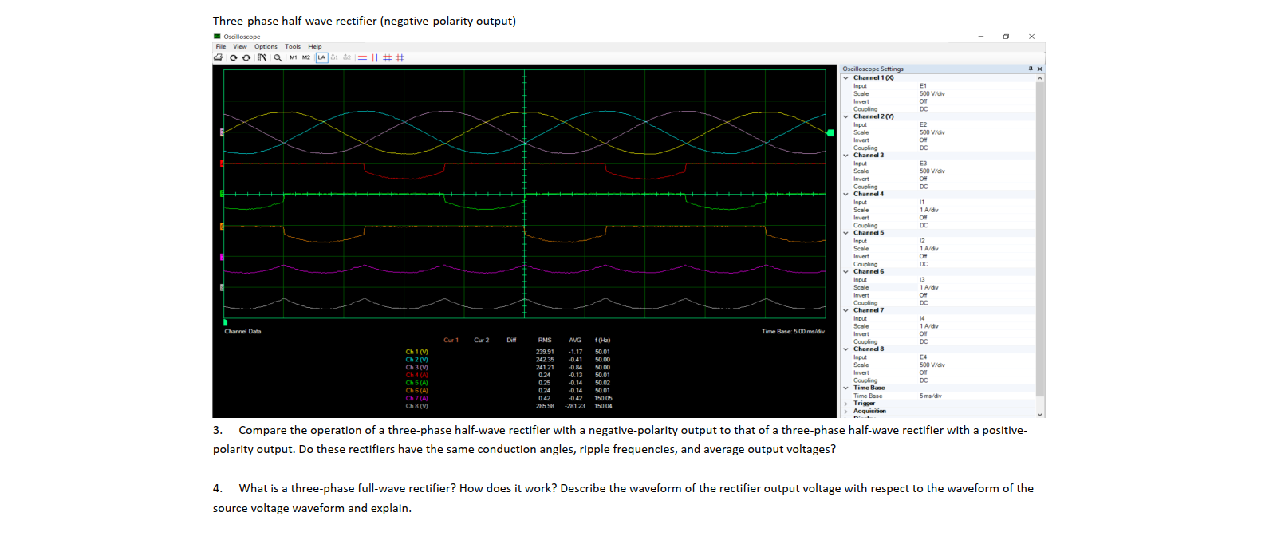Enable vertical cursors icon
This screenshot has height=536, width=1273.
[x=375, y=57]
